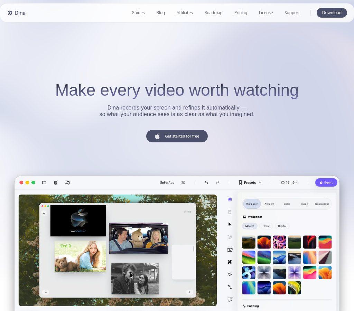
Task: Select the faded smiley face tool
Action: [230, 237]
